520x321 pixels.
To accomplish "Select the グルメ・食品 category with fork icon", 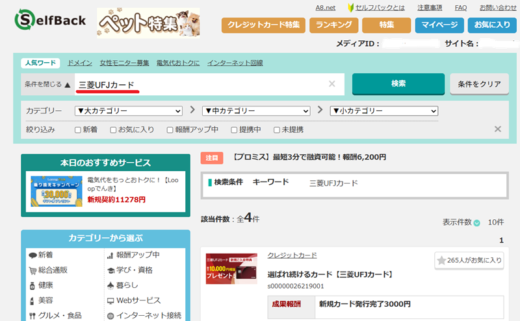I will tap(55, 316).
